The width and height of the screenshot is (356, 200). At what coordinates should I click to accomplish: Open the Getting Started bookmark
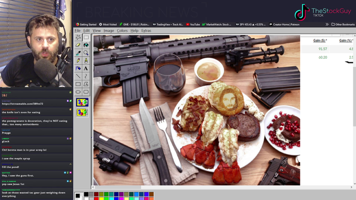pos(86,24)
